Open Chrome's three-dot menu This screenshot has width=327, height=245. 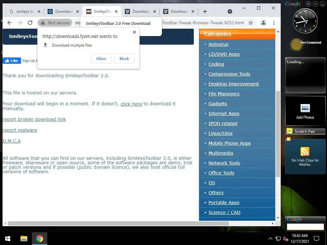(274, 23)
